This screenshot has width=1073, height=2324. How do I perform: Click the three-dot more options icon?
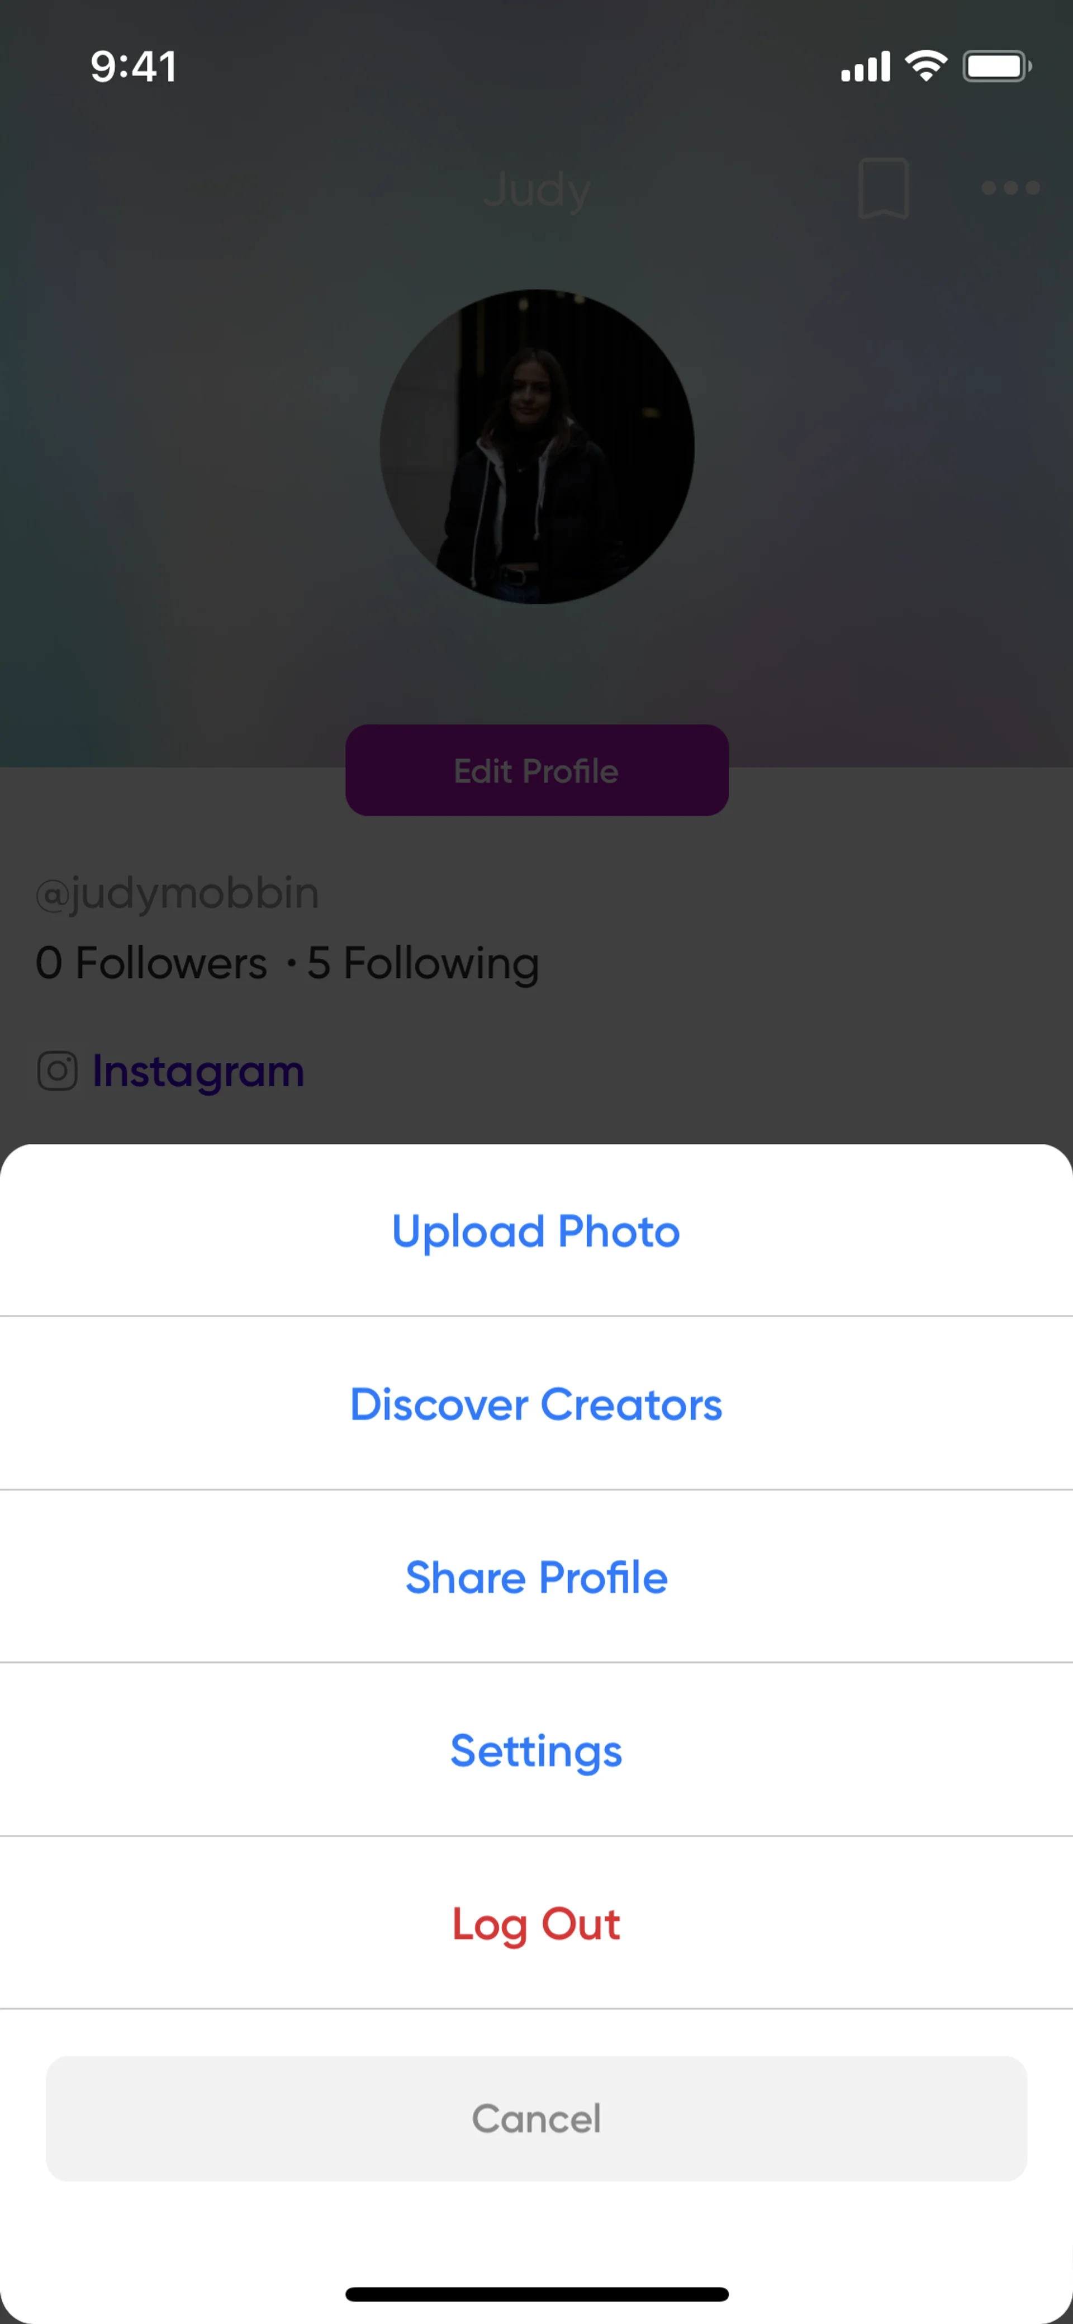(1010, 188)
